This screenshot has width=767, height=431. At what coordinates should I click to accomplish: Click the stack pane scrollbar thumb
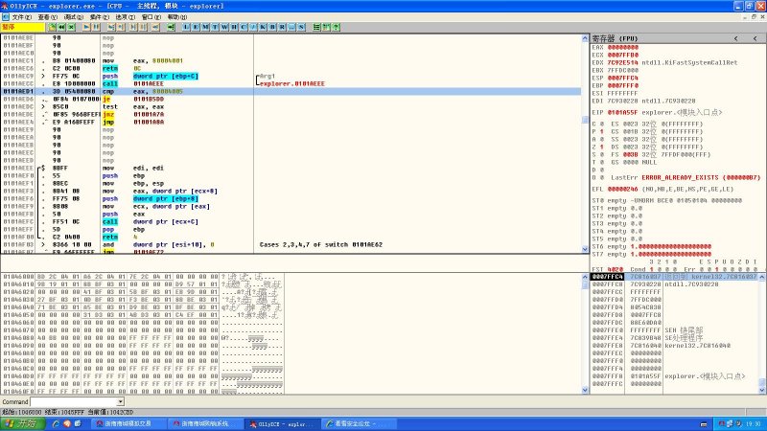click(762, 381)
